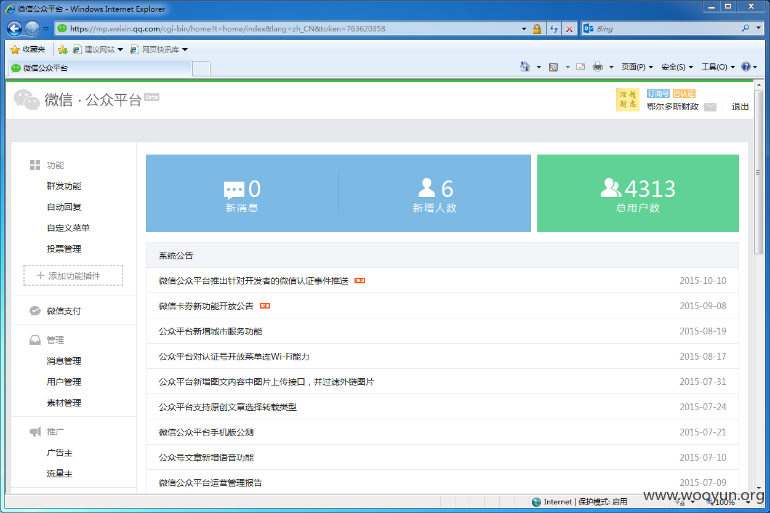Click the 已认证 verified badge

pos(684,94)
